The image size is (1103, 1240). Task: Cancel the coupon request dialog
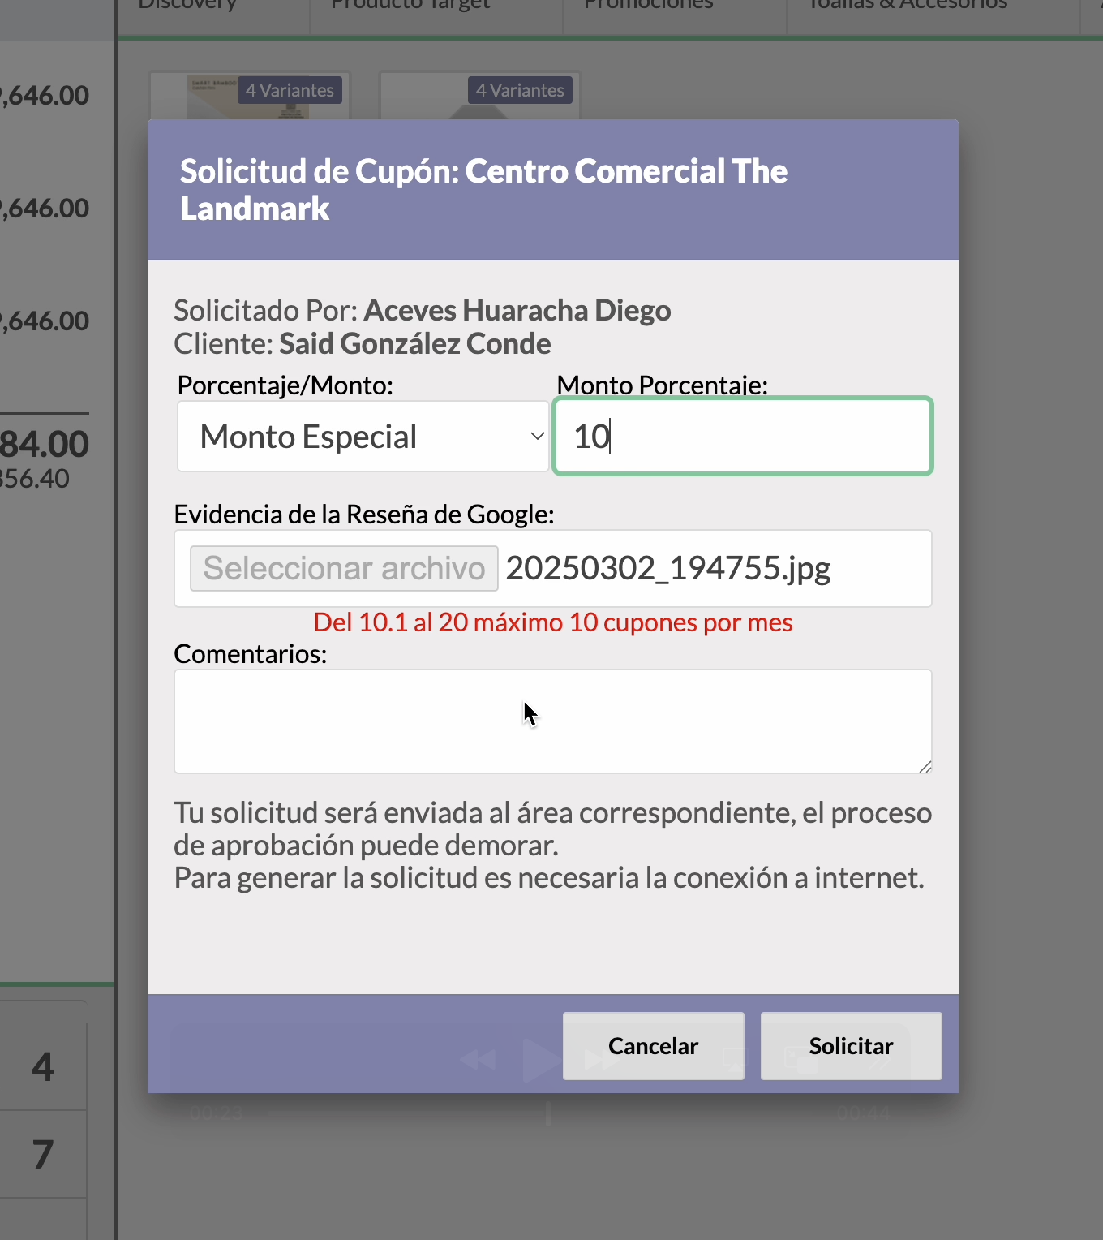pos(654,1046)
